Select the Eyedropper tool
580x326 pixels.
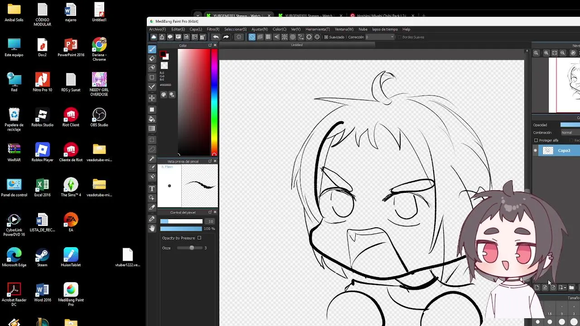[152, 219]
